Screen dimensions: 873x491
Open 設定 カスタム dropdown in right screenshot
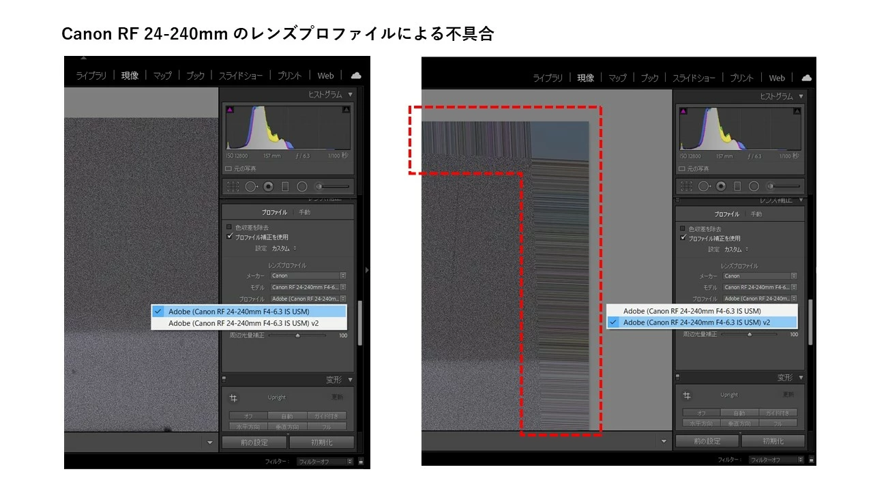(x=738, y=250)
